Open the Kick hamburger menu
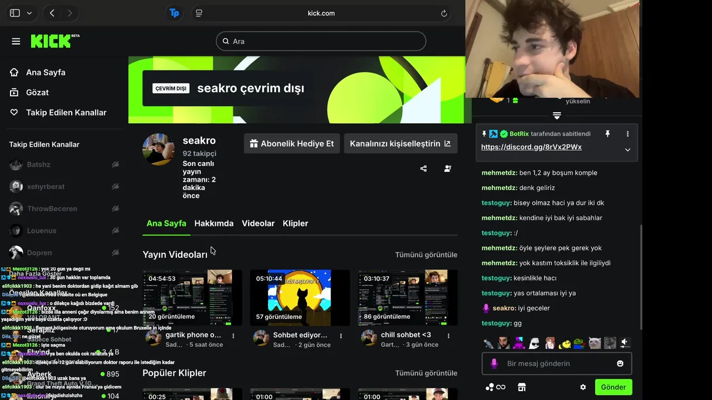The image size is (712, 400). [x=16, y=42]
